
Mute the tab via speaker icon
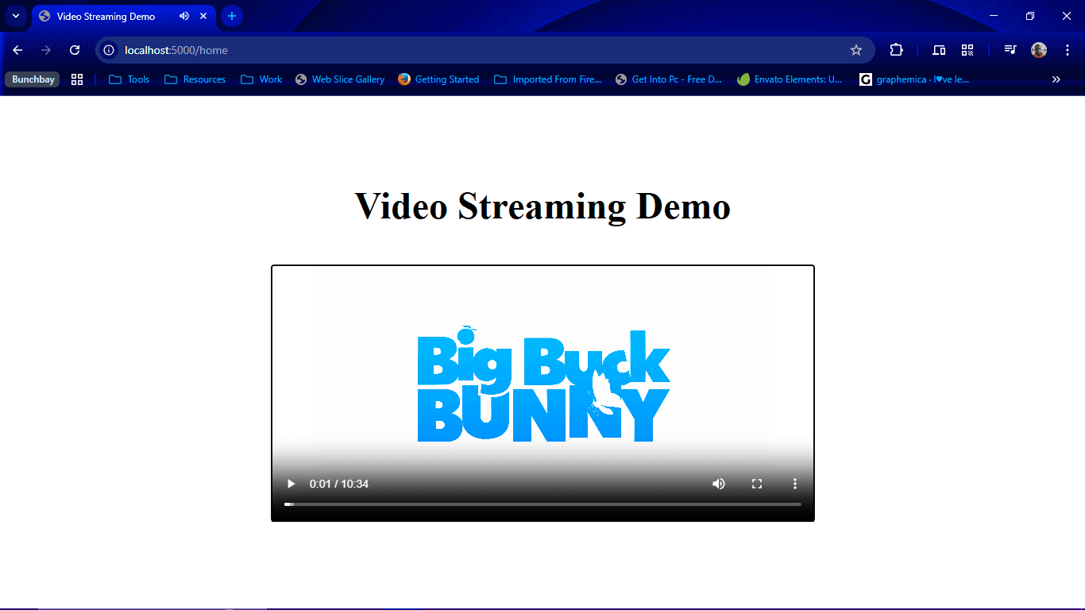click(184, 16)
